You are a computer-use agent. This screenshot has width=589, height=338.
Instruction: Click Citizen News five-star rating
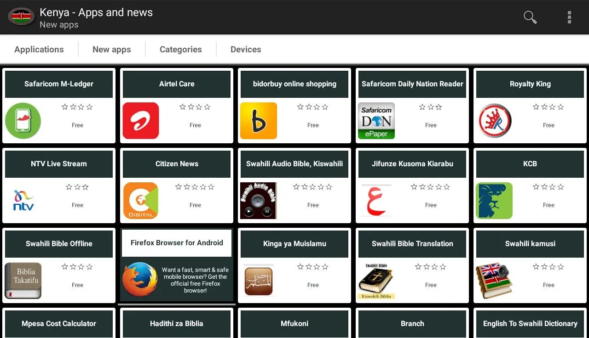195,187
